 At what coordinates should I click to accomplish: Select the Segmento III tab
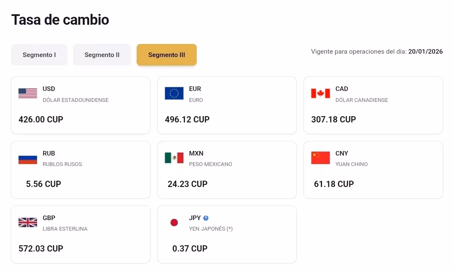166,55
